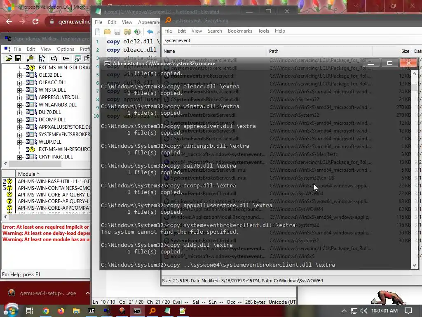422x317 pixels.
Task: Click browser forward arrow
Action: tap(22, 21)
